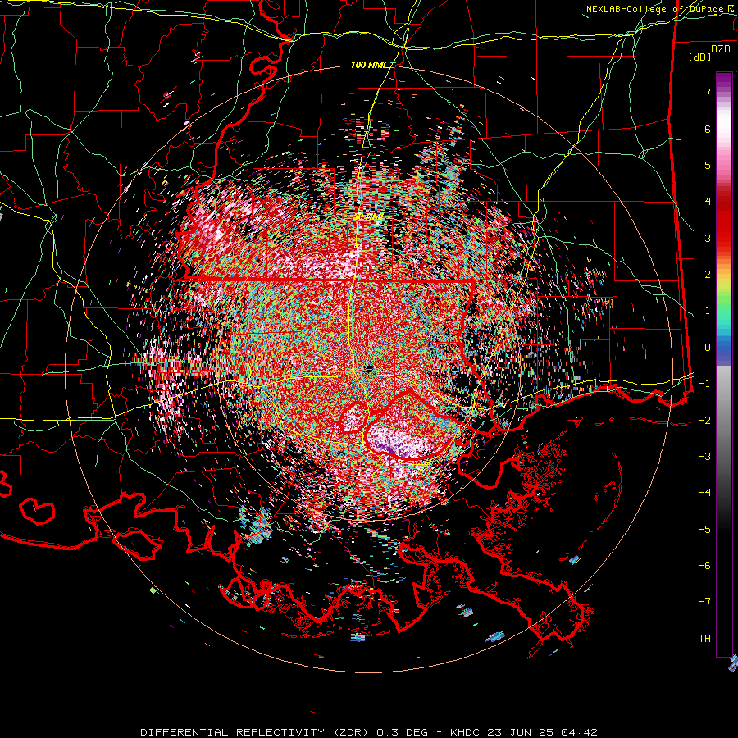Select the 4 tick label on the scale
The height and width of the screenshot is (738, 738).
pyautogui.click(x=708, y=202)
